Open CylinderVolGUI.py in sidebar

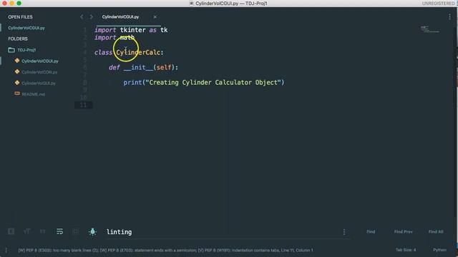click(x=38, y=84)
